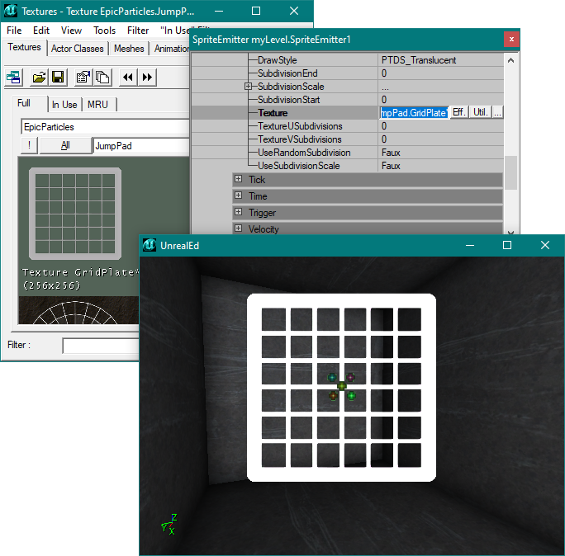565x556 pixels.
Task: Click the UseRandomSubdivision Faux value
Action: tap(391, 153)
